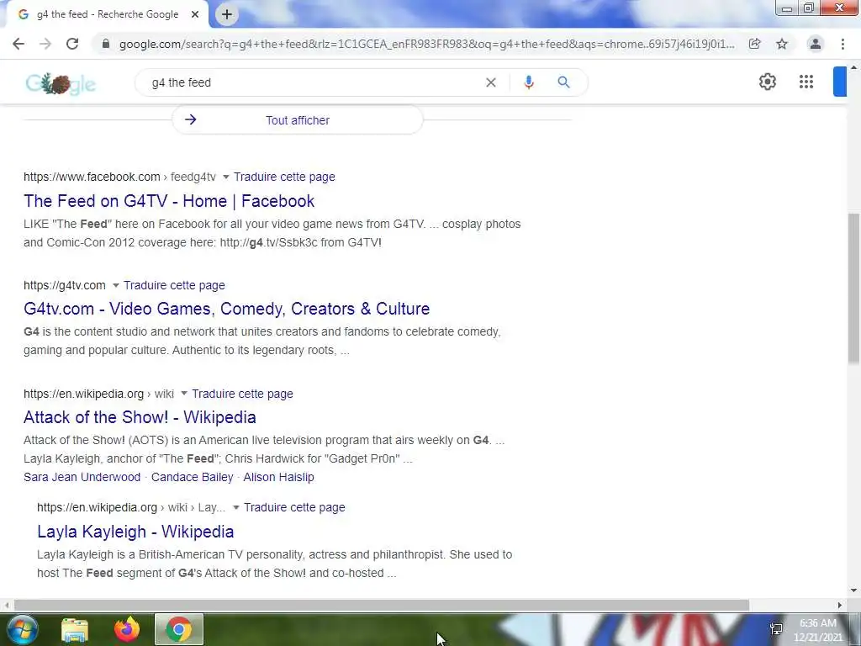The image size is (861, 646).
Task: Go back to the previous page
Action: tap(18, 44)
